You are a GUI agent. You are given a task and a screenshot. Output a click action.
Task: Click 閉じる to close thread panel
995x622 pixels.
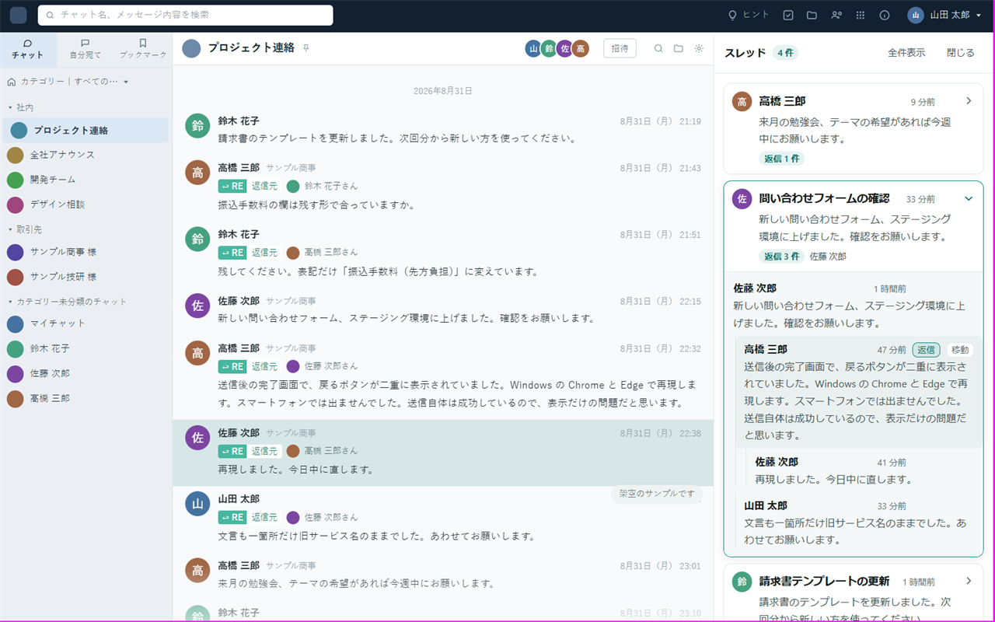(961, 52)
